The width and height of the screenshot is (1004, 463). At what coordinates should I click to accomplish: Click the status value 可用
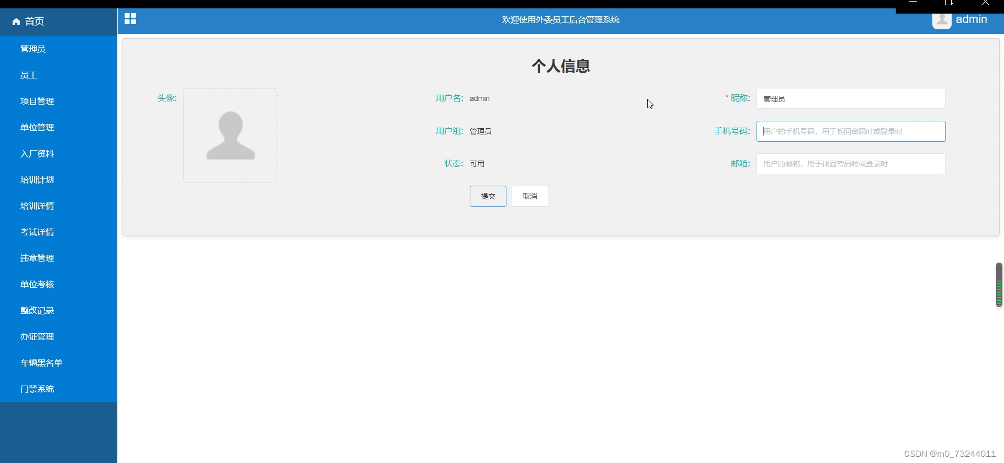[x=477, y=164]
